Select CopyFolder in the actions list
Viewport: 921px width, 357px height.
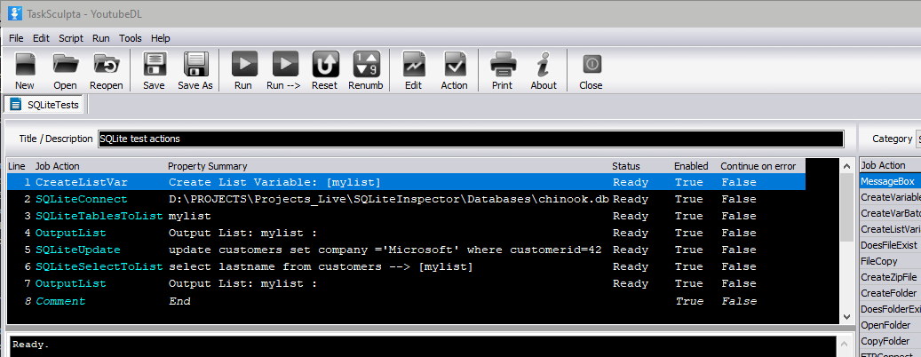[890, 340]
